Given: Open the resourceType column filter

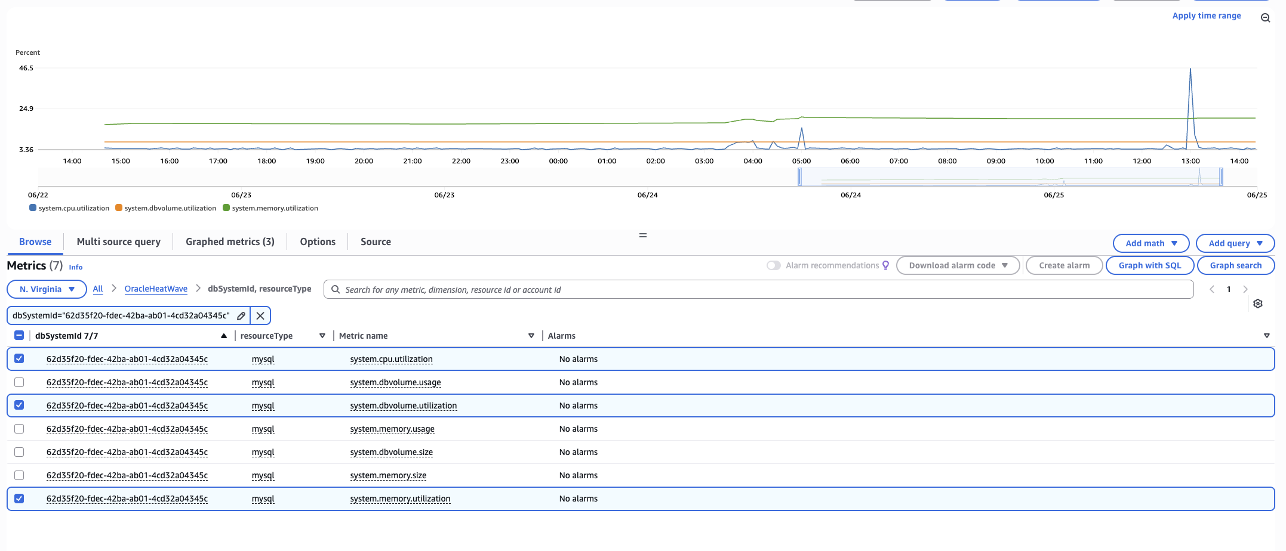Looking at the screenshot, I should point(322,336).
